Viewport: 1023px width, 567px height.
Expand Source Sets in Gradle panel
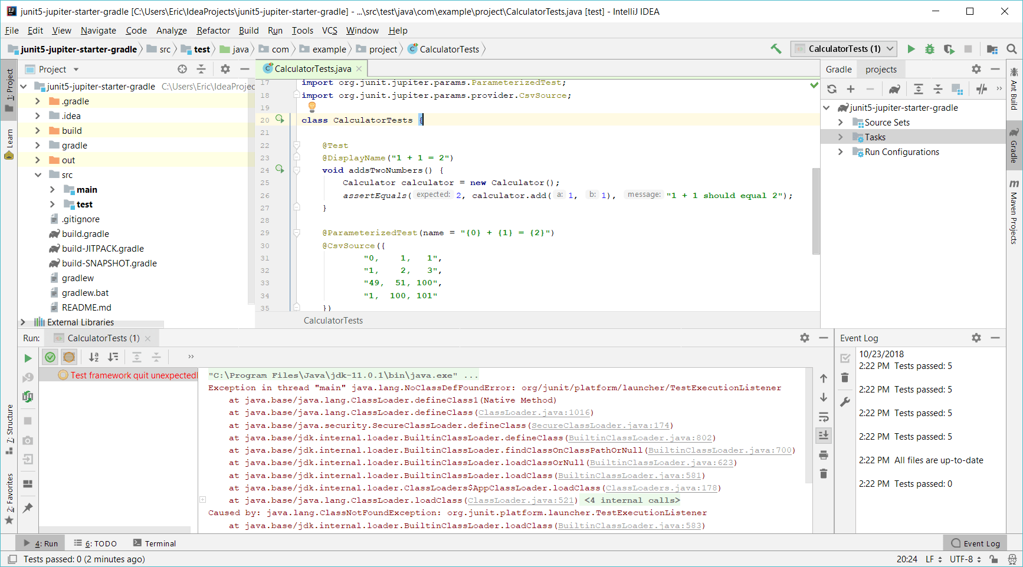pyautogui.click(x=841, y=123)
